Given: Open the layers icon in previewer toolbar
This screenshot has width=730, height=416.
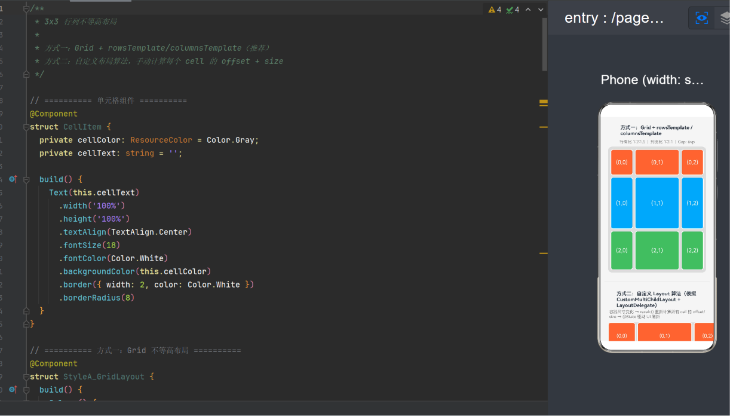Looking at the screenshot, I should pyautogui.click(x=725, y=18).
